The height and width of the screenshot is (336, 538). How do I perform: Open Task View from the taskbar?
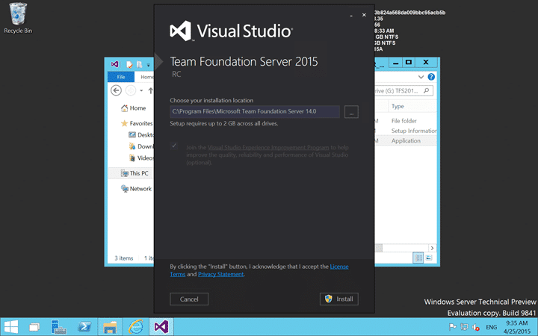(x=34, y=327)
